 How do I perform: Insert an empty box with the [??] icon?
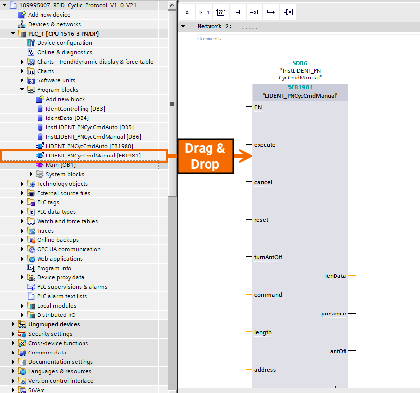click(x=221, y=12)
